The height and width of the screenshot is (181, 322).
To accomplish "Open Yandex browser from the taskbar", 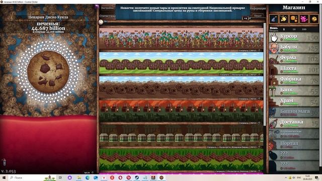I will click(x=104, y=177).
